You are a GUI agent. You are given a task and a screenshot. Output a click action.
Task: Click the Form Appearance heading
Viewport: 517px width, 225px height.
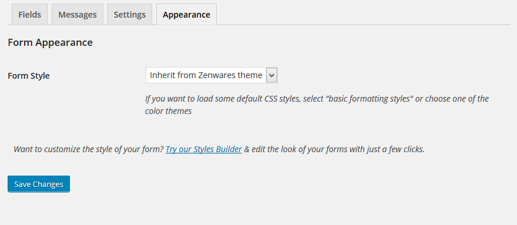(x=50, y=42)
